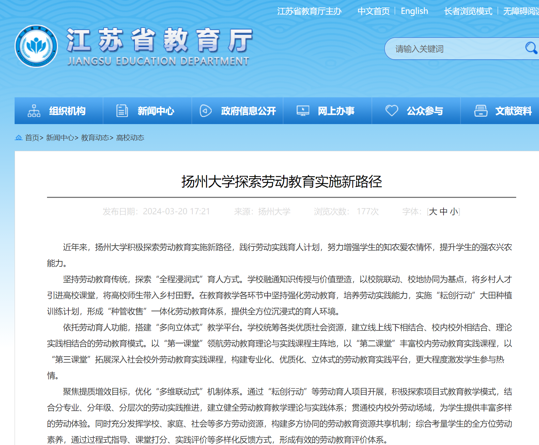Click 高校动态 breadcrumb link
The height and width of the screenshot is (445, 539).
(x=130, y=138)
